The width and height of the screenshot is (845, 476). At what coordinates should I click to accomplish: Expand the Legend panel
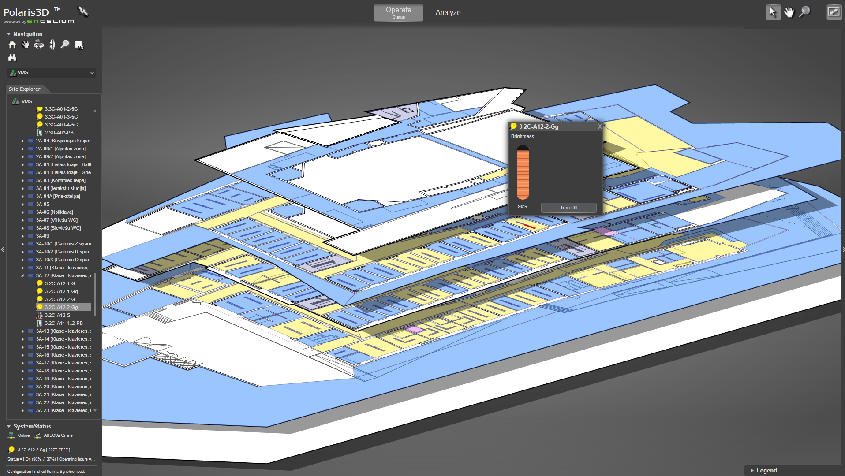[x=752, y=470]
